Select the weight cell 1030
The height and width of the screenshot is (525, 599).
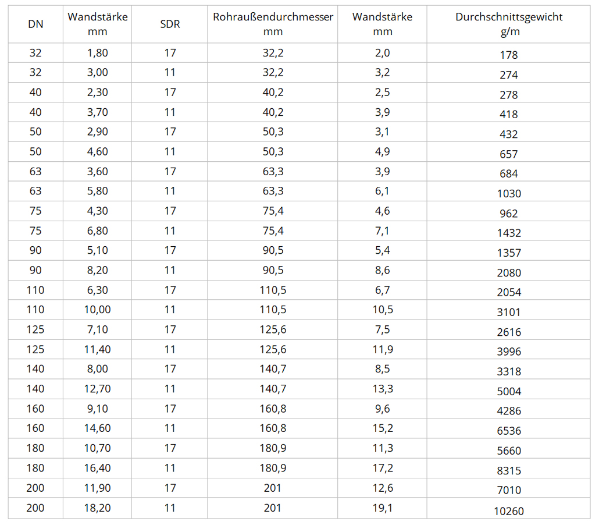[508, 193]
